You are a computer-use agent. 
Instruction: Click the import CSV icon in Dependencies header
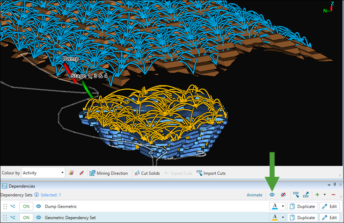coord(296,194)
